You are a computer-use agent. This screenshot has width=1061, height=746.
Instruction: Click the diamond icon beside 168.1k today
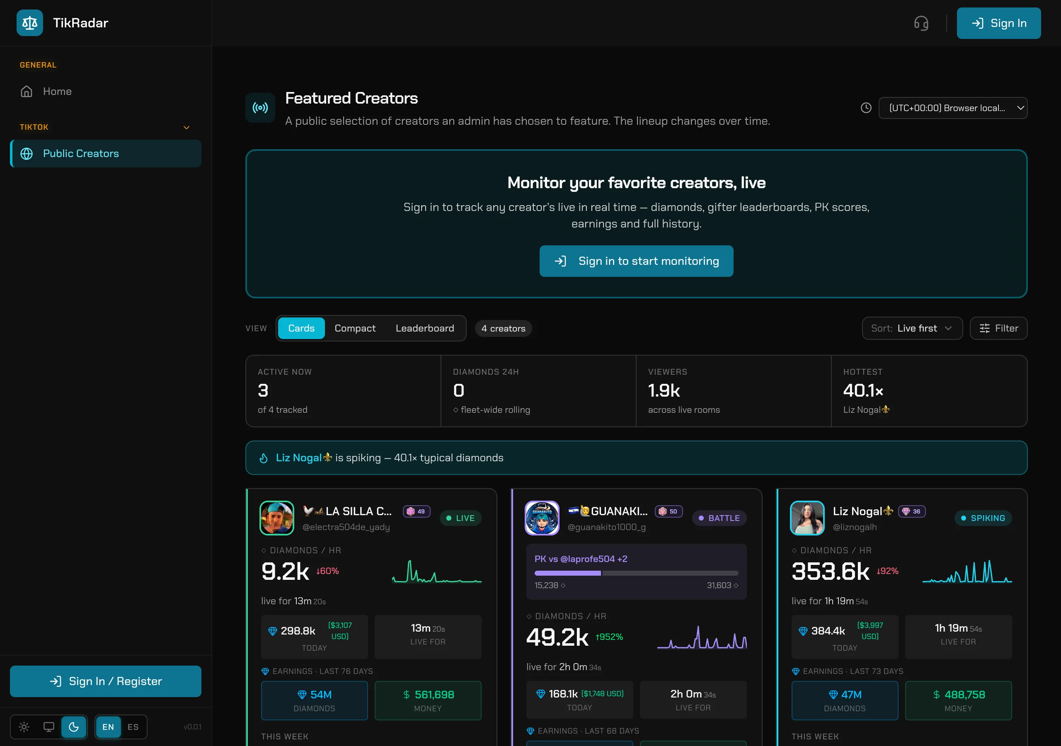541,694
